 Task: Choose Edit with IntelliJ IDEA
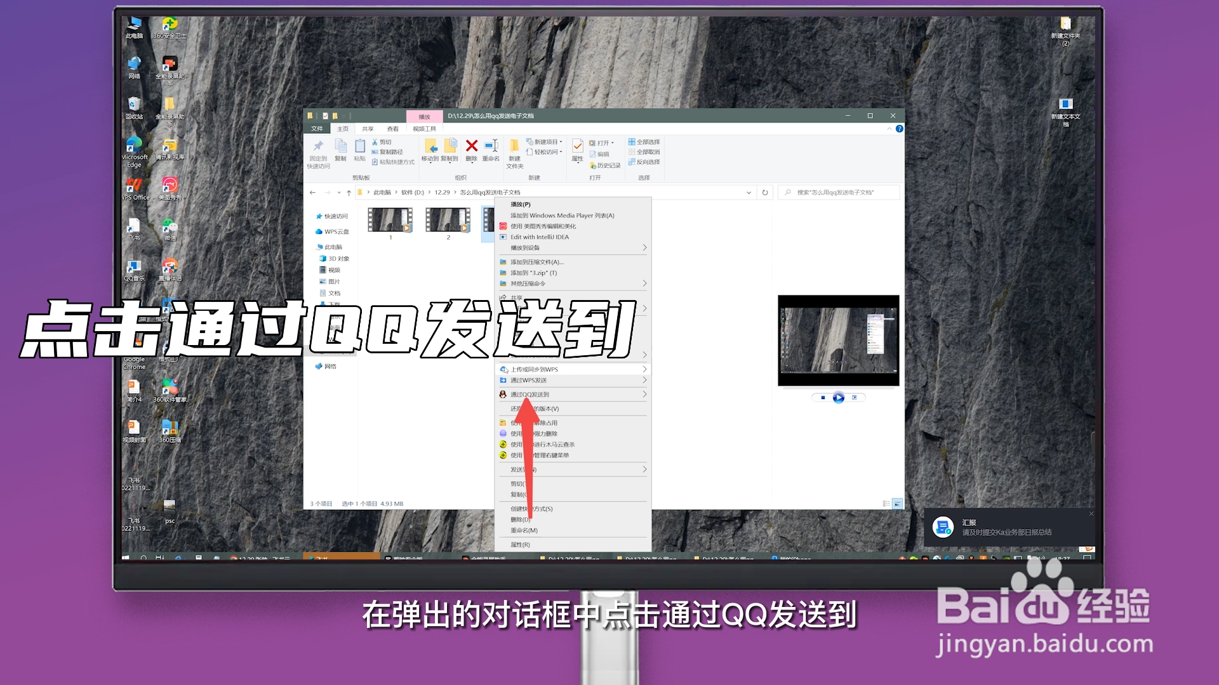[573, 237]
